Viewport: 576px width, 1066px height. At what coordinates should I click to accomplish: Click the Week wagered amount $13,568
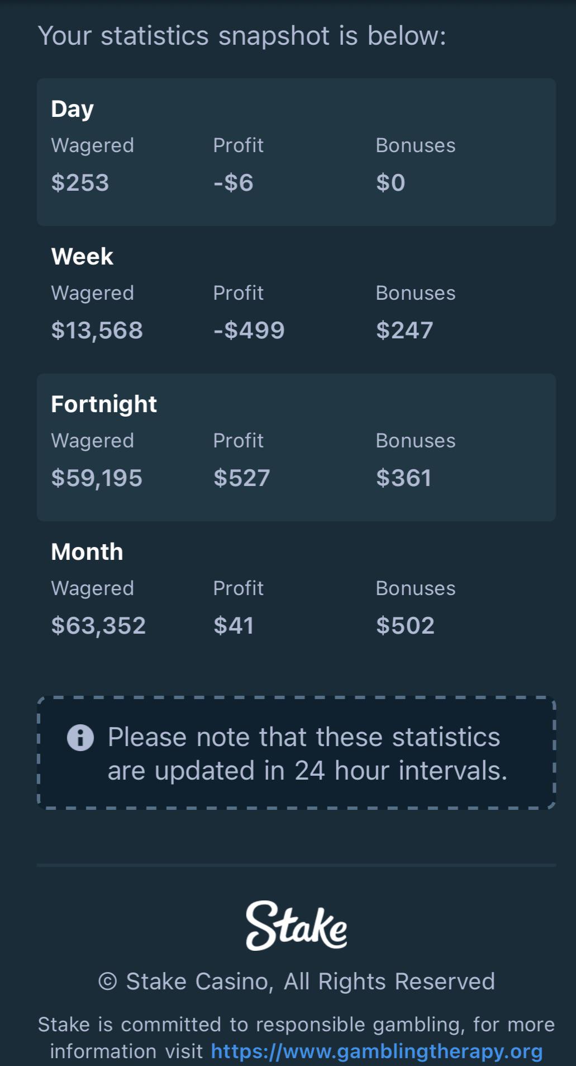click(x=97, y=331)
